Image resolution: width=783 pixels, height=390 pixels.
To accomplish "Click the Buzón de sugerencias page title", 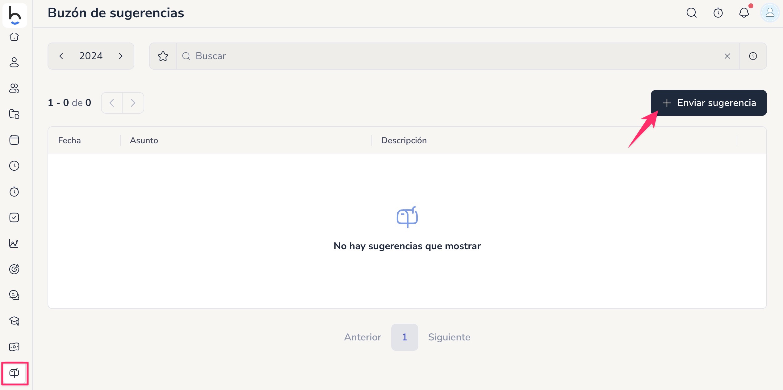I will tap(116, 13).
